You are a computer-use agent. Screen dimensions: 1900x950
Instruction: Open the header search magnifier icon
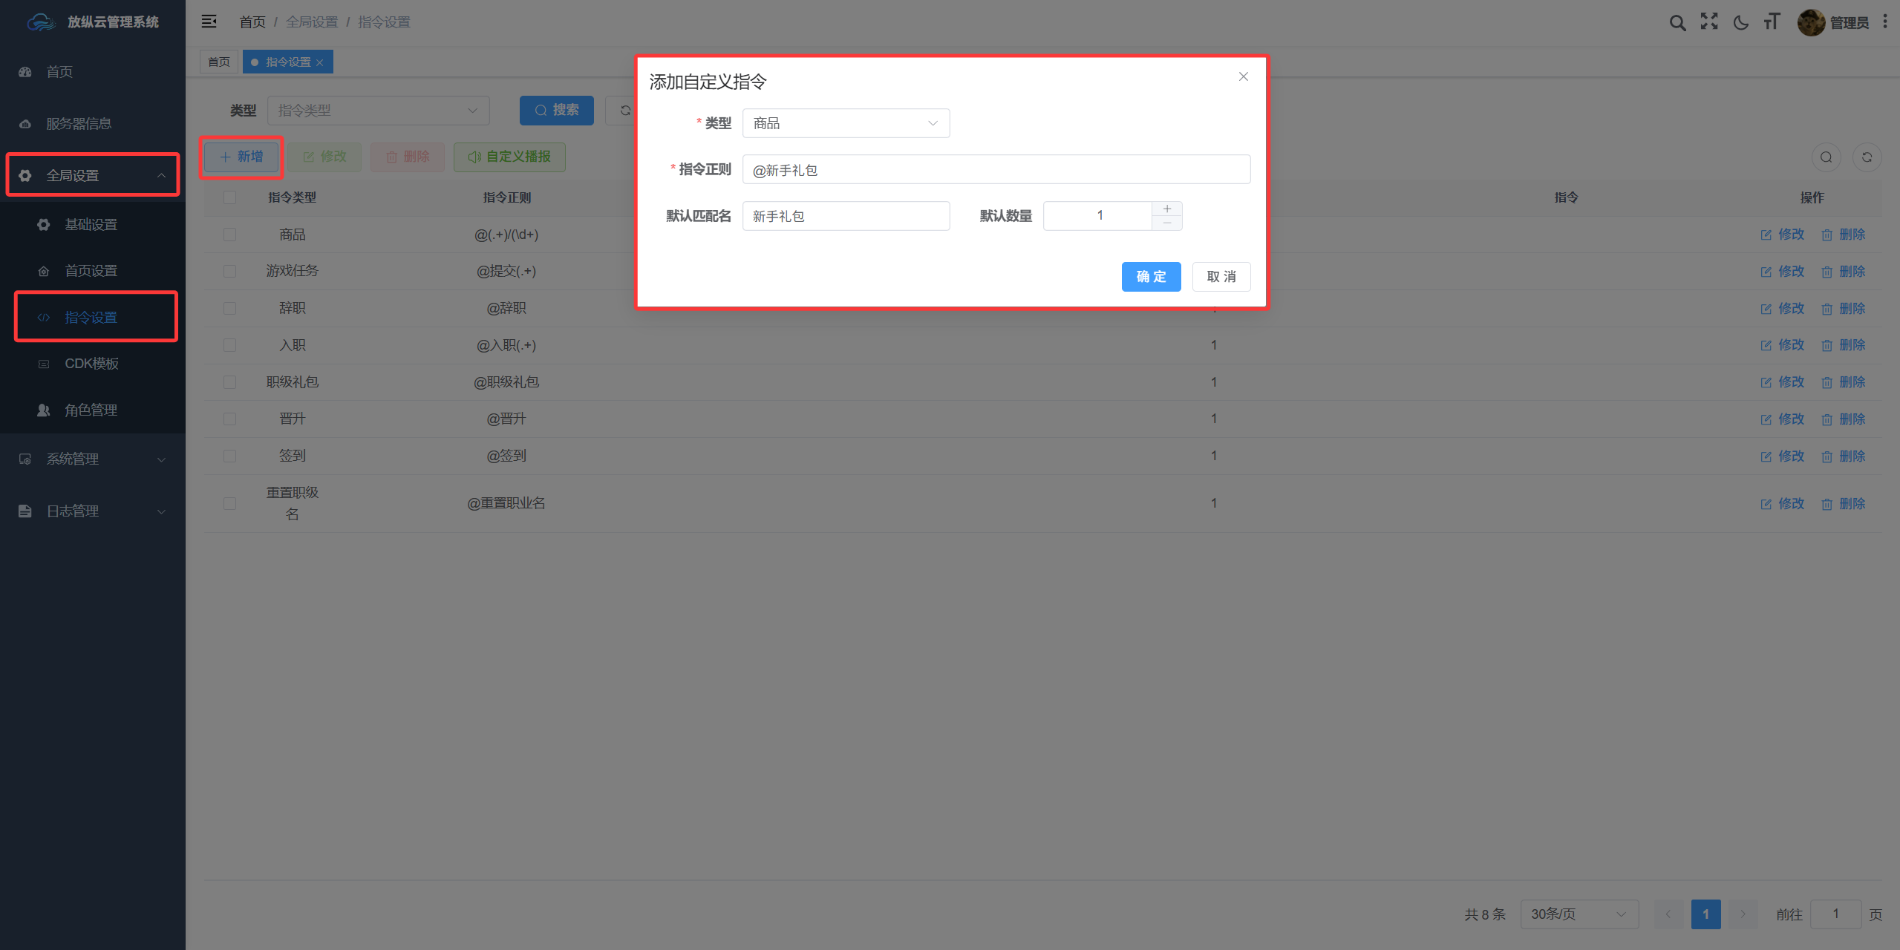1677,22
